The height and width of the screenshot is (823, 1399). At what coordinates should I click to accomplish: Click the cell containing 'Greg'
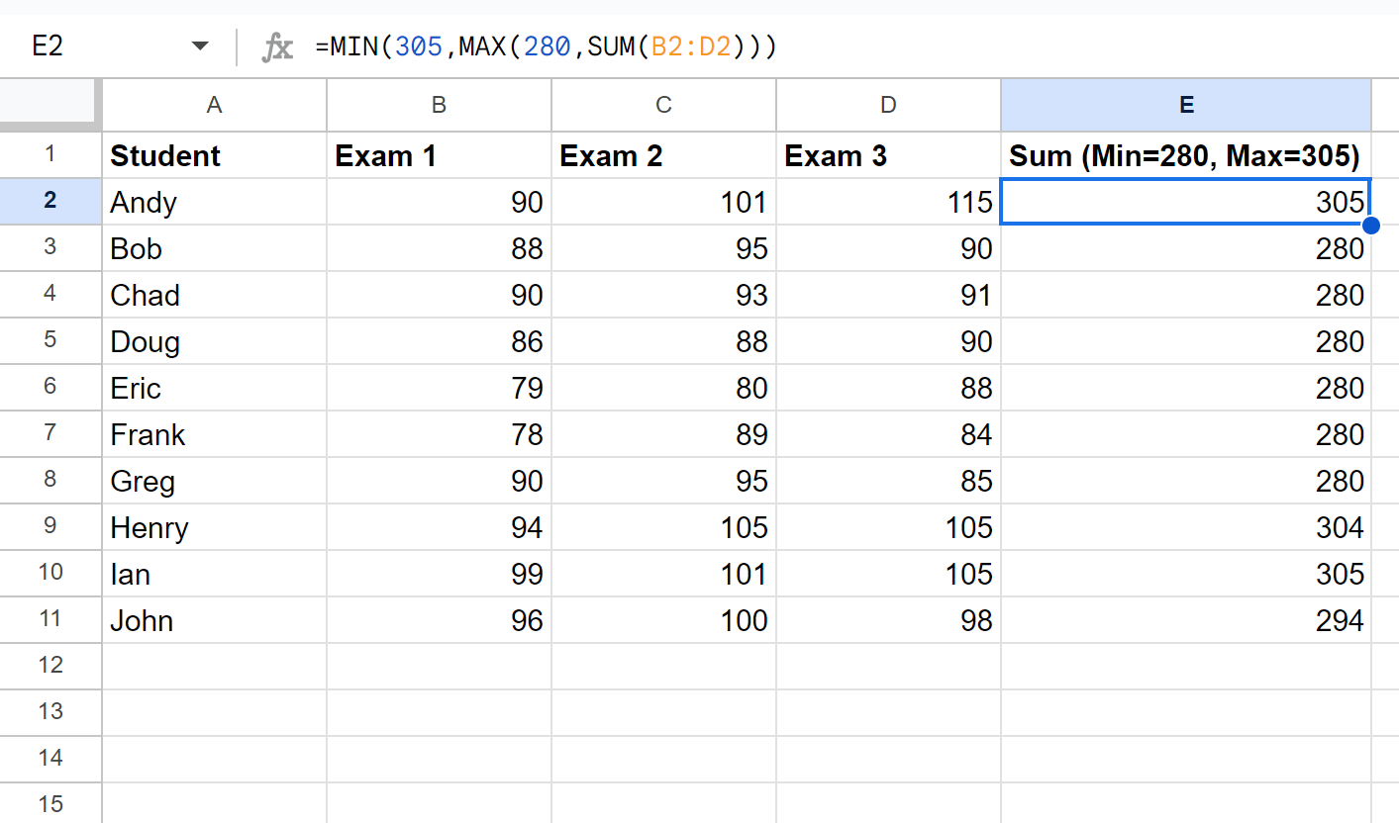coord(214,481)
